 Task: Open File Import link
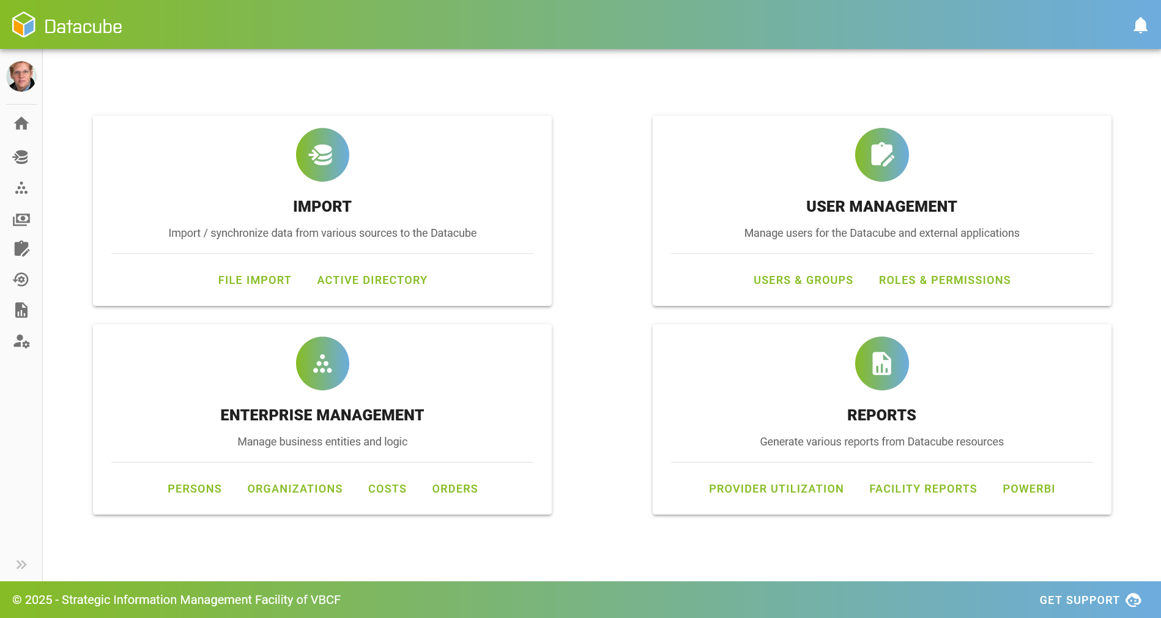(x=254, y=280)
